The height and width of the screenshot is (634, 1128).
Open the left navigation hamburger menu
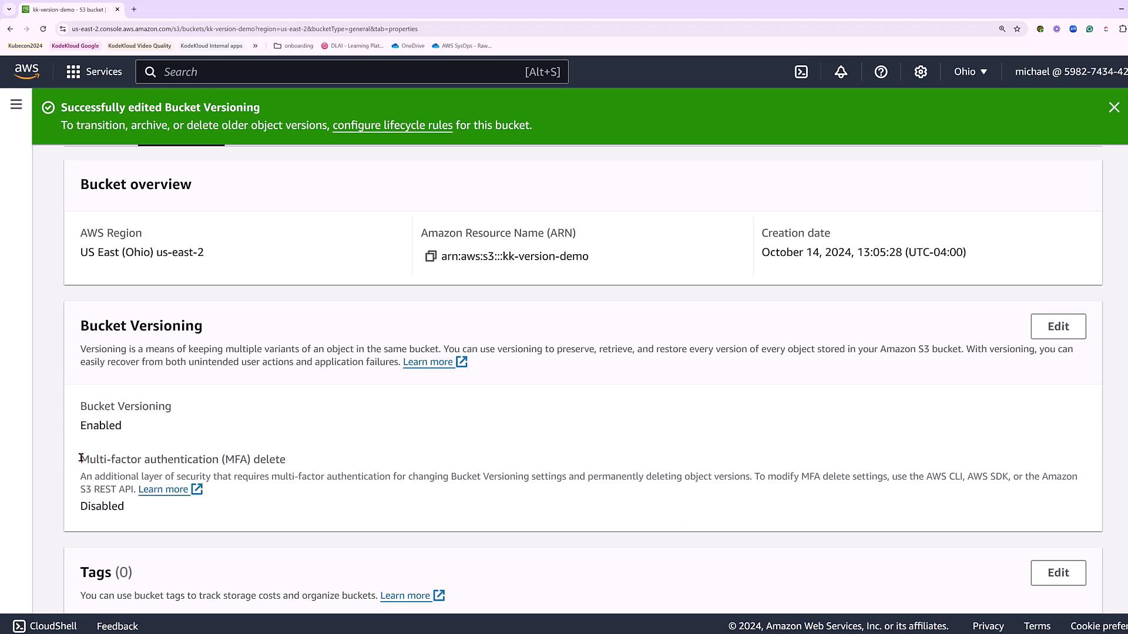pyautogui.click(x=16, y=104)
